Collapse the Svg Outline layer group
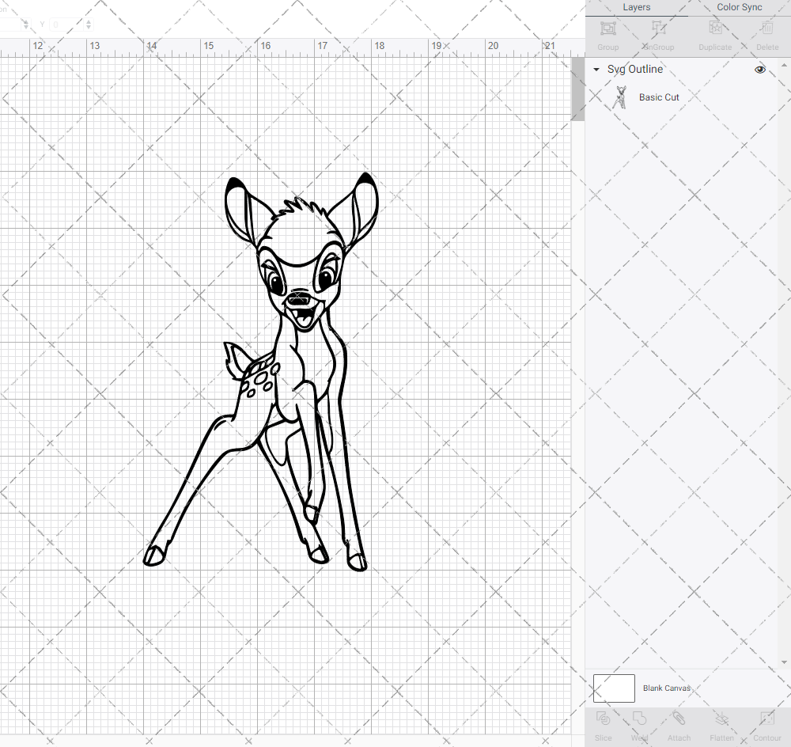The height and width of the screenshot is (747, 791). pyautogui.click(x=596, y=69)
